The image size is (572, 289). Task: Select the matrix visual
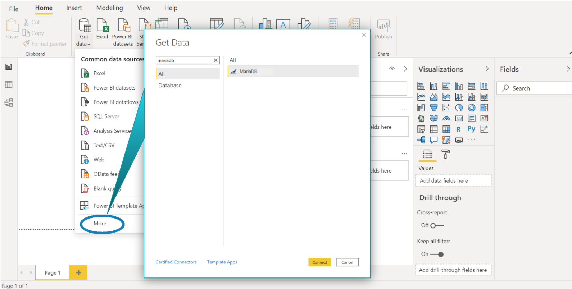tap(446, 129)
